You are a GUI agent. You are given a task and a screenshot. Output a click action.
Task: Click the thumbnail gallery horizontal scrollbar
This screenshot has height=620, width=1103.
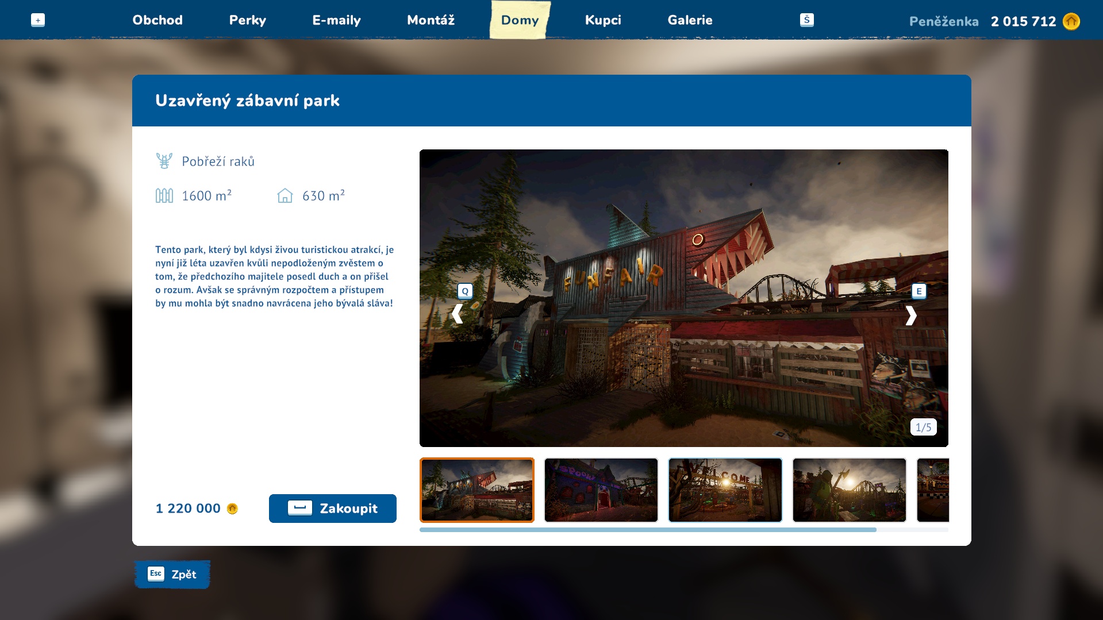pos(648,530)
